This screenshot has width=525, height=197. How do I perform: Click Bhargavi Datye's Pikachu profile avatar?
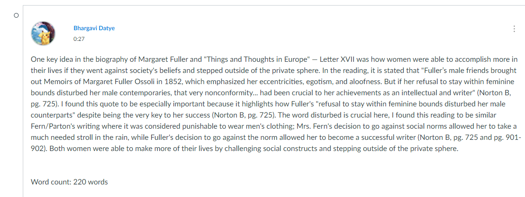(x=43, y=33)
